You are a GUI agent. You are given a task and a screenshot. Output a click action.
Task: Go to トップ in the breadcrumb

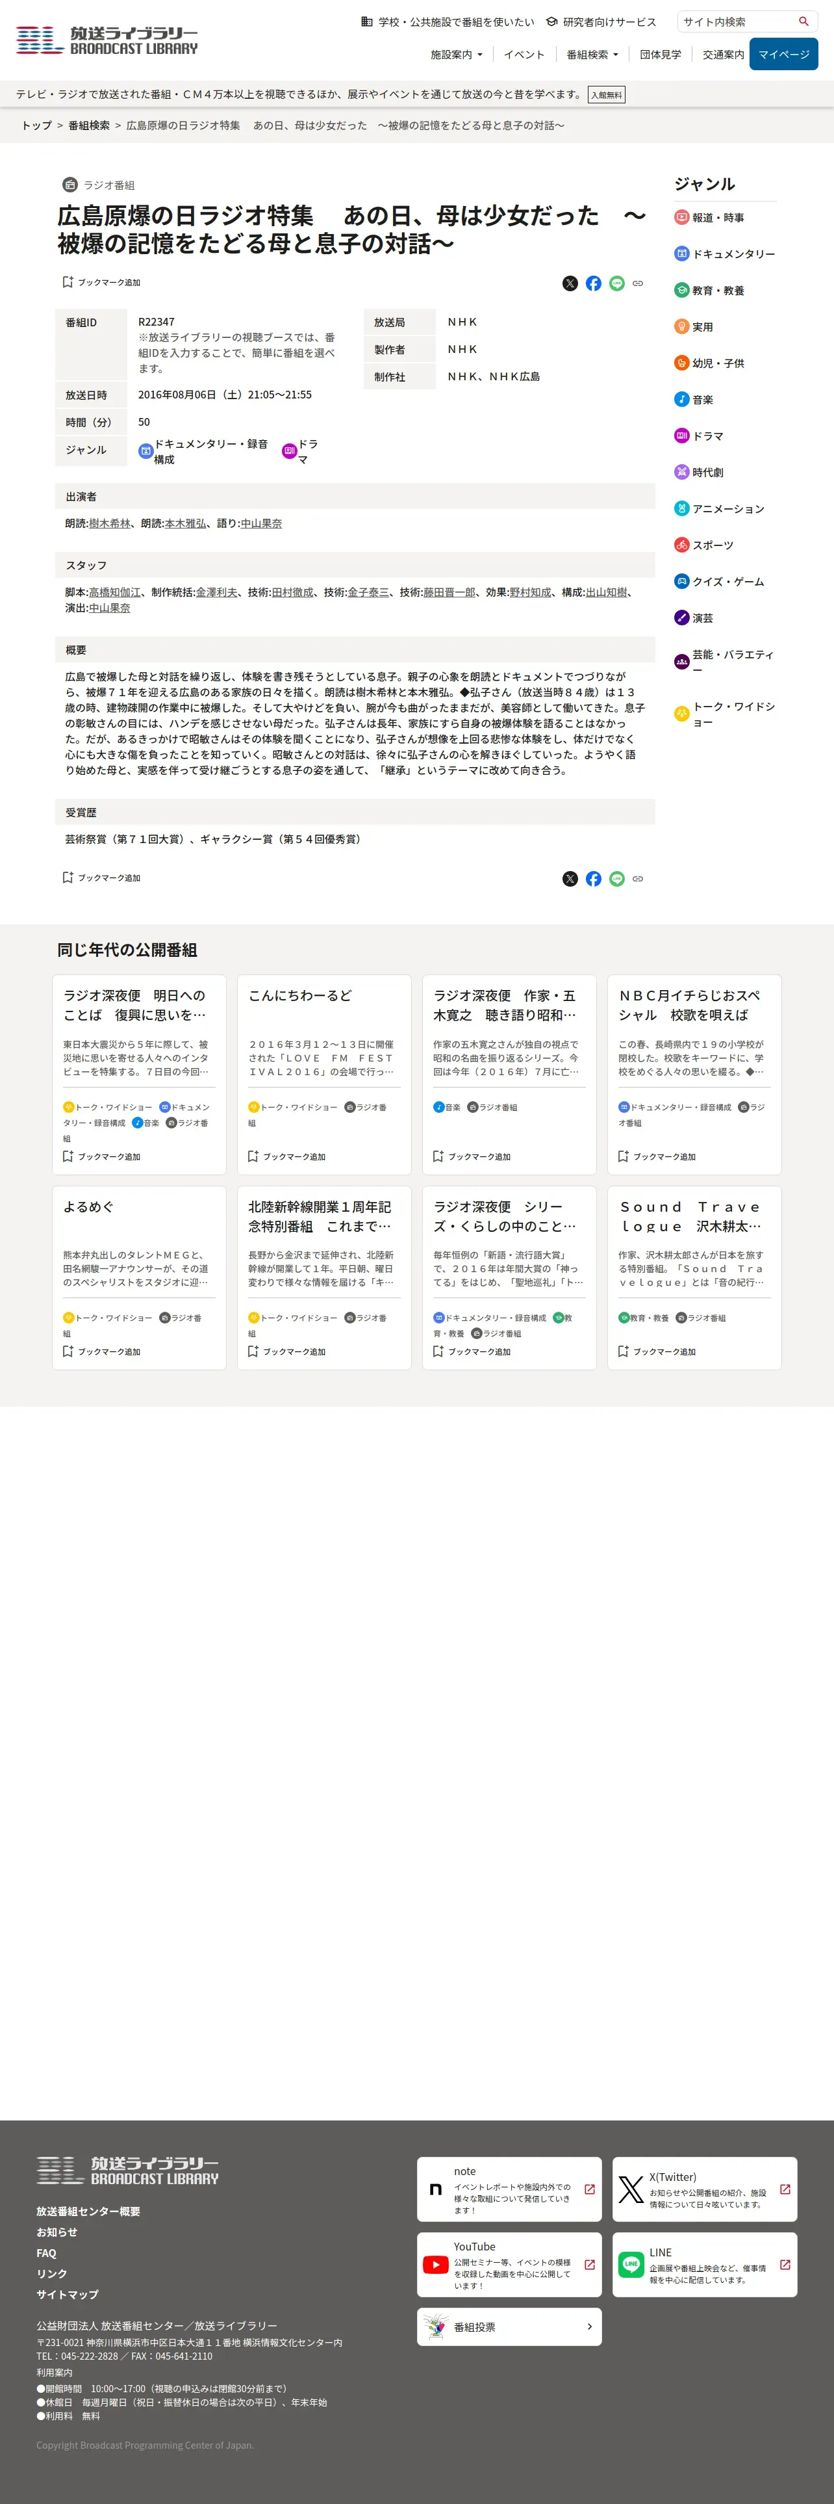pos(37,125)
